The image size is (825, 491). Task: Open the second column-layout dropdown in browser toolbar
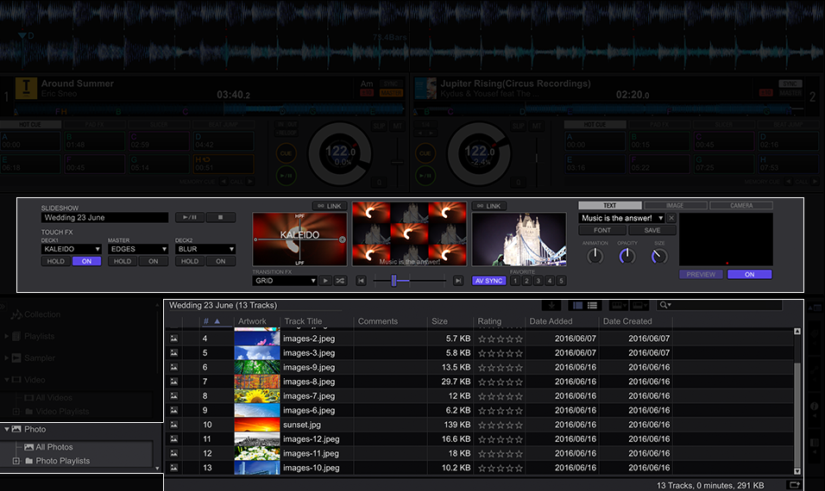pos(639,305)
